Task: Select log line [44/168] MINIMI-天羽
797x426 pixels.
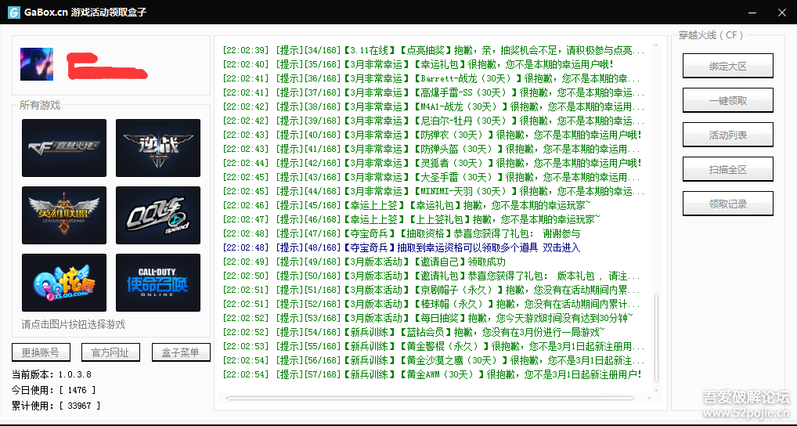Action: (434, 191)
